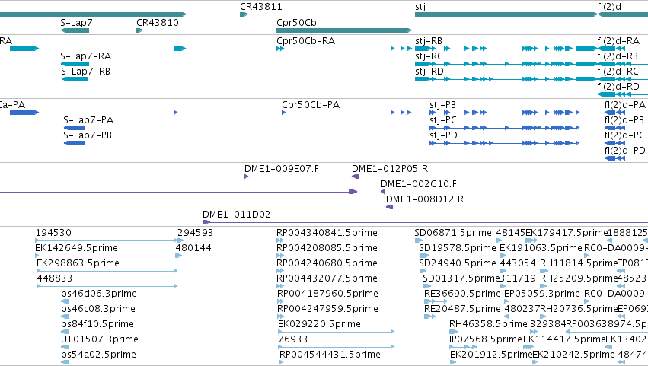Open the RP004187960.5prime label

[x=327, y=294]
